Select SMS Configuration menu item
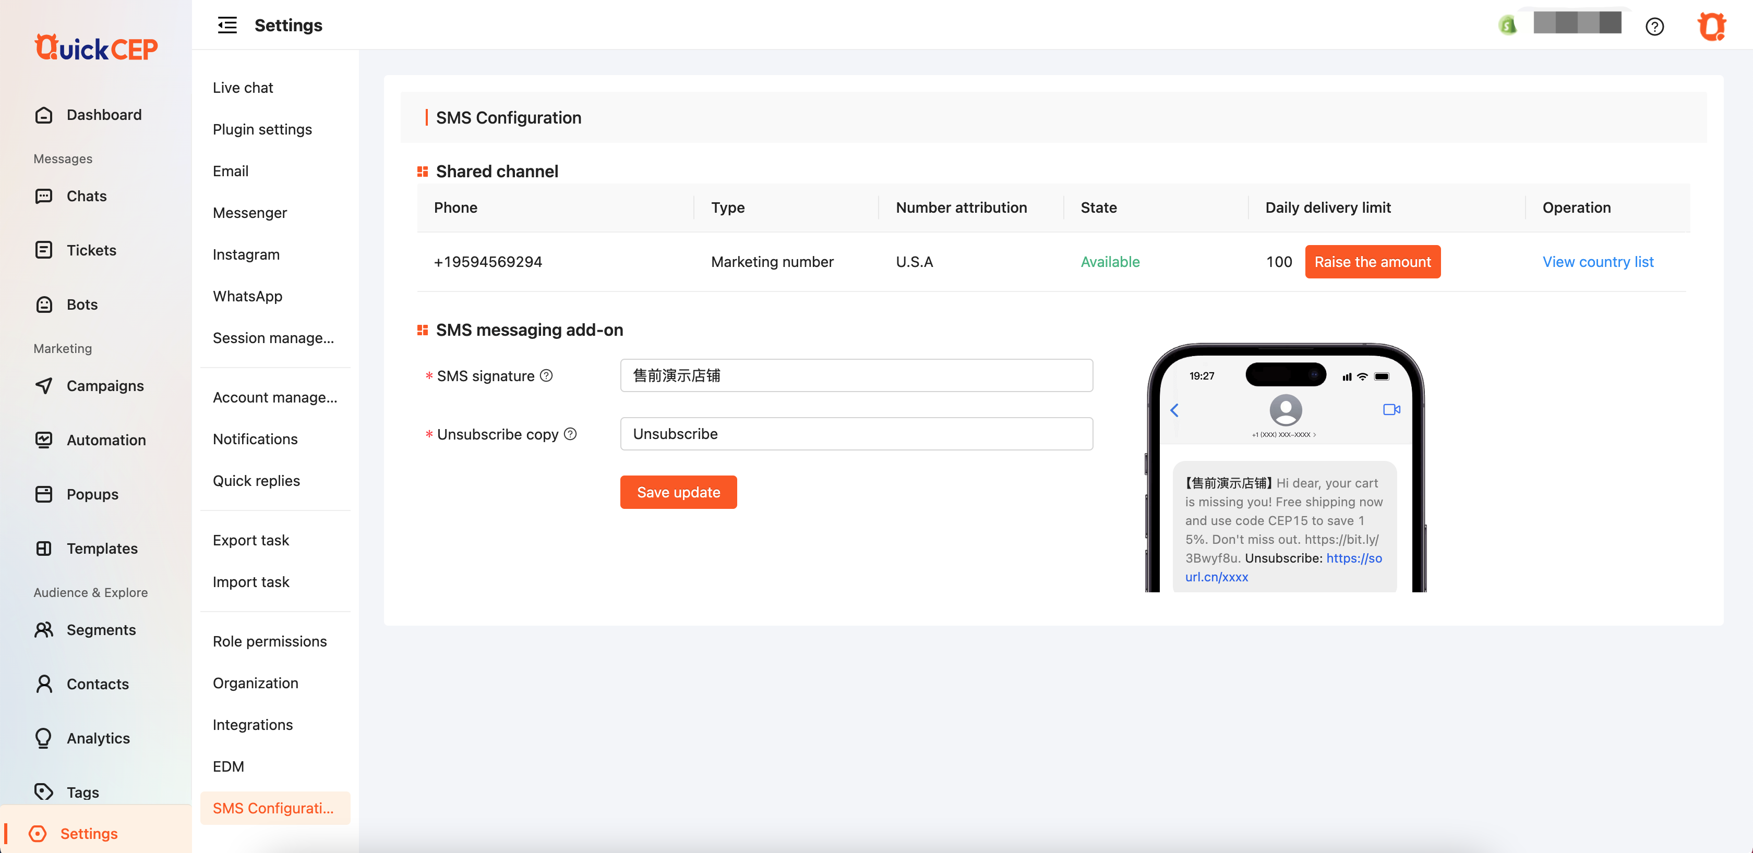The image size is (1753, 853). pyautogui.click(x=275, y=808)
